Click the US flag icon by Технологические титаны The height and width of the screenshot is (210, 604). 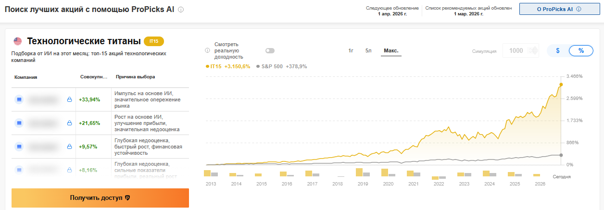coord(18,41)
